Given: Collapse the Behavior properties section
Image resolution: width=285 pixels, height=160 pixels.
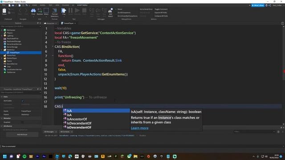Looking at the screenshot, I should pyautogui.click(x=2, y=118).
